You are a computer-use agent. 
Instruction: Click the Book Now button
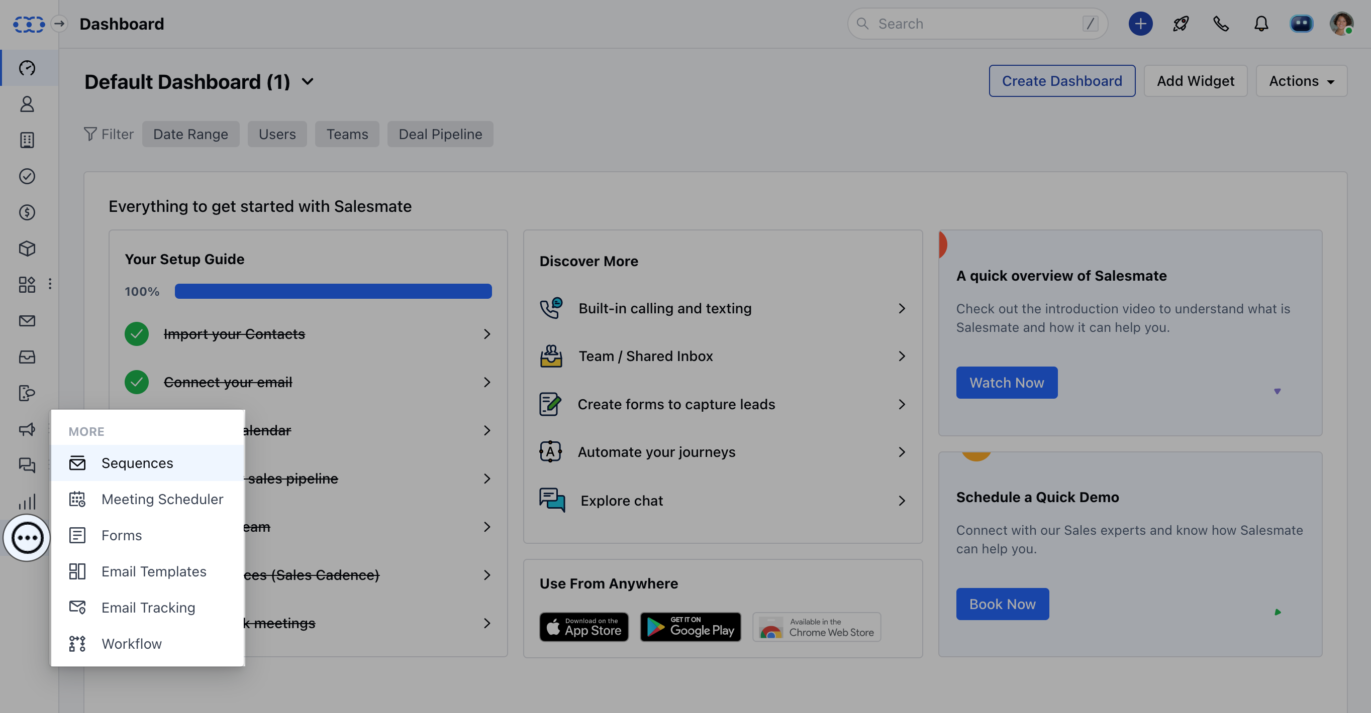pos(1002,604)
